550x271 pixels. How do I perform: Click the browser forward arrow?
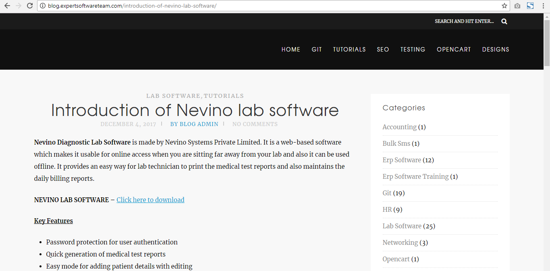point(18,6)
